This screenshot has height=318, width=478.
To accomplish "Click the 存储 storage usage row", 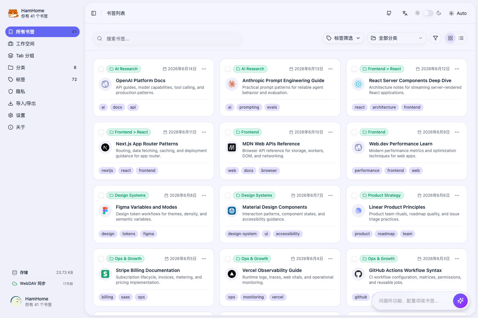I will [x=42, y=273].
